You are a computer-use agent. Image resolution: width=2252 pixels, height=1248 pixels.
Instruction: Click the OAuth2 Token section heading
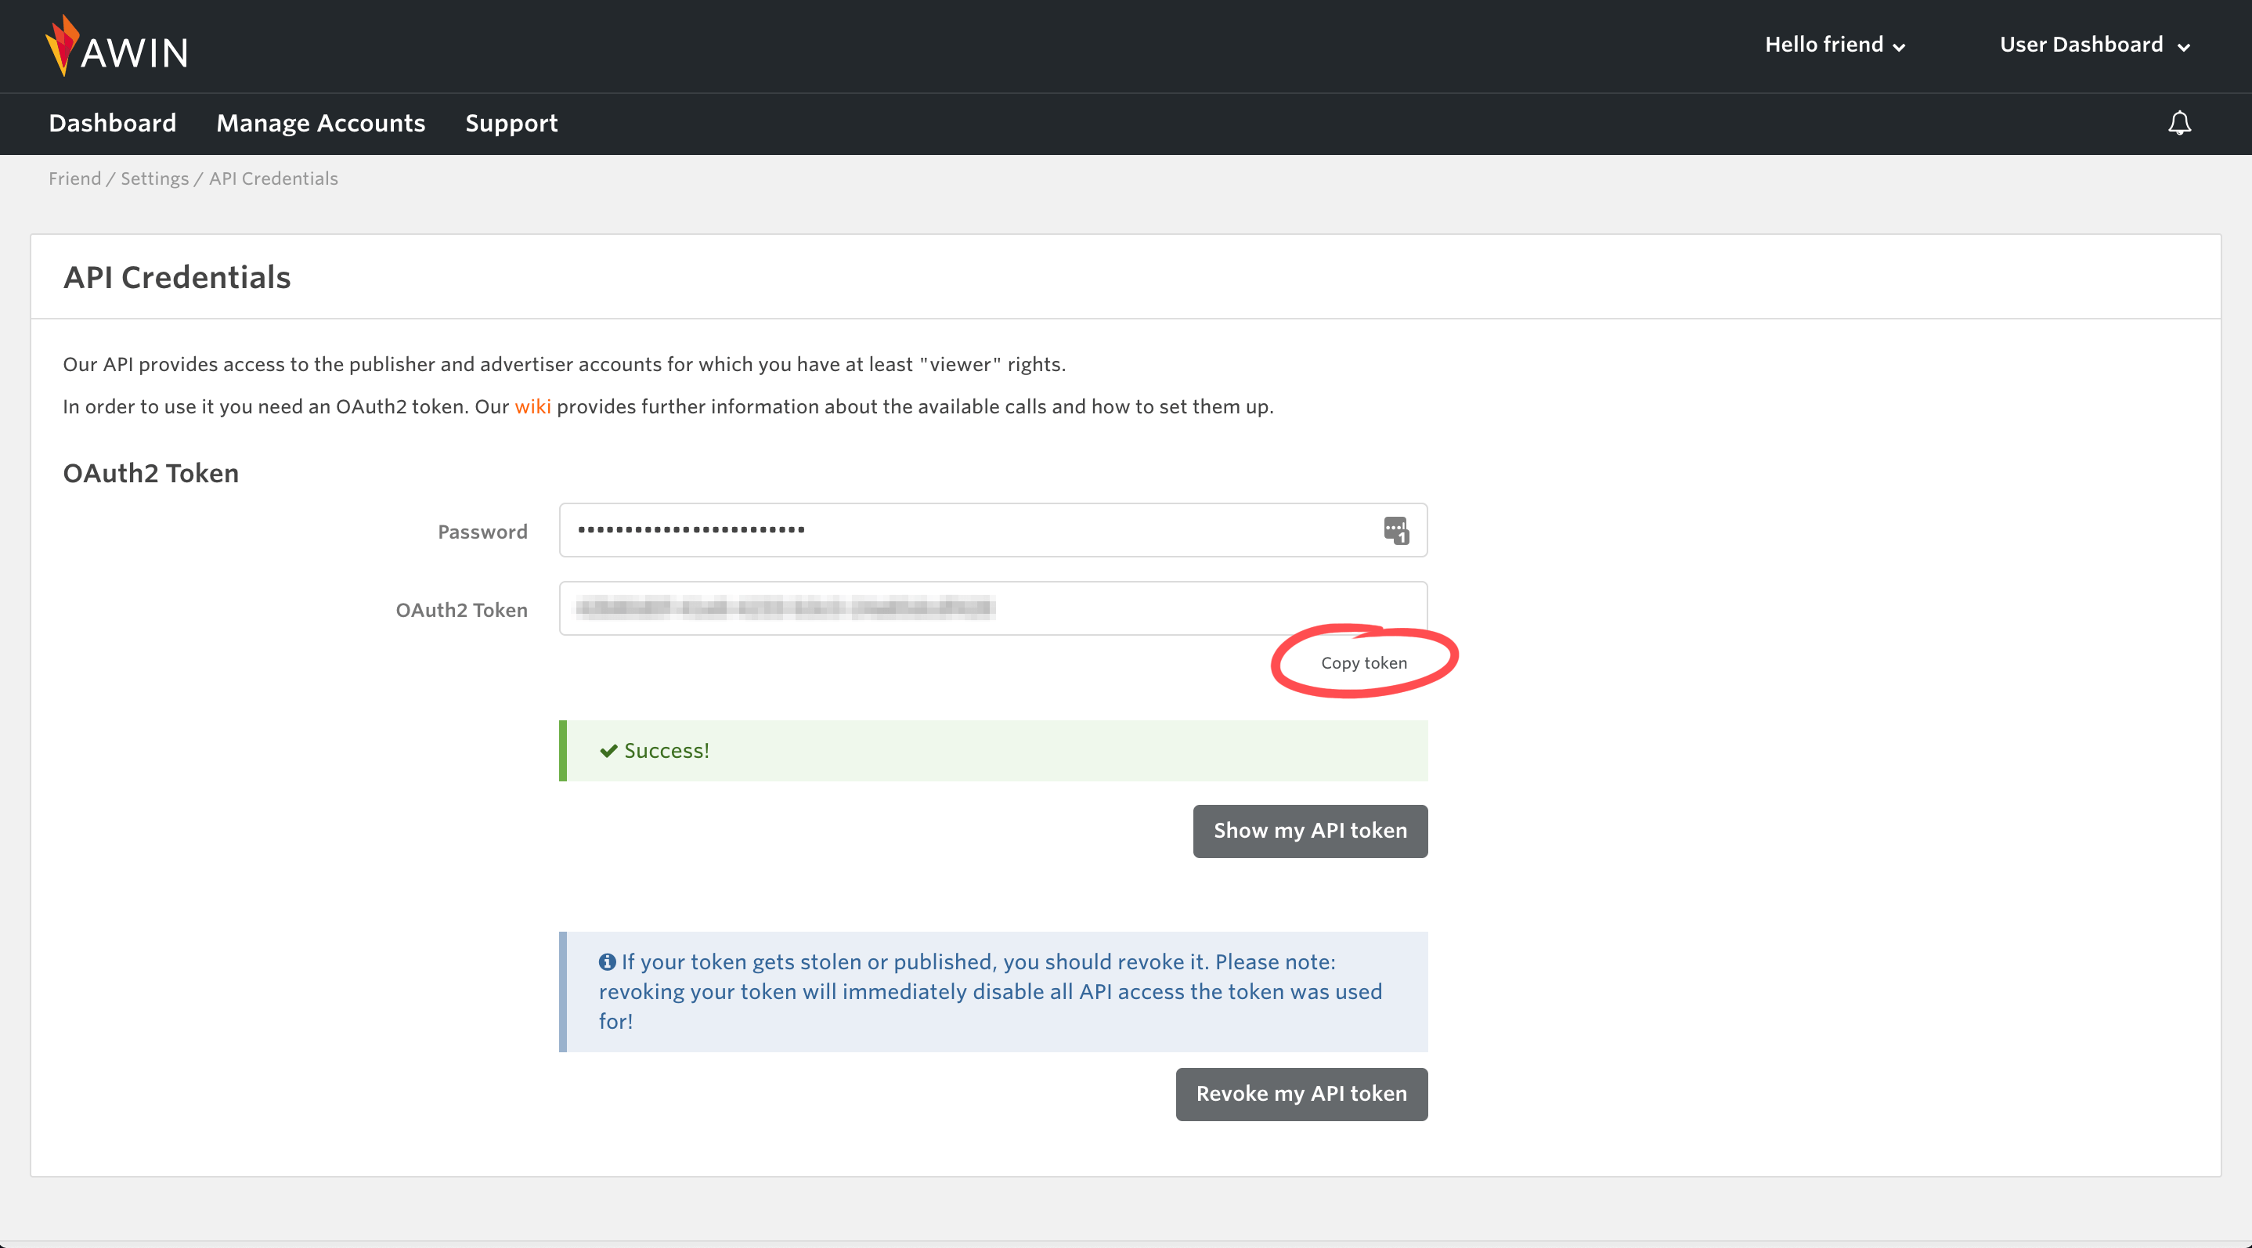coord(150,473)
